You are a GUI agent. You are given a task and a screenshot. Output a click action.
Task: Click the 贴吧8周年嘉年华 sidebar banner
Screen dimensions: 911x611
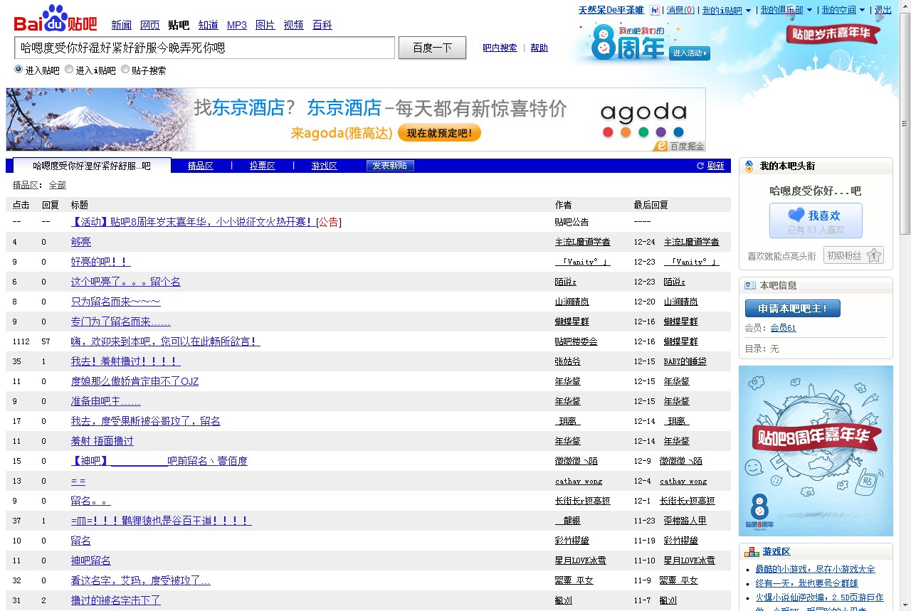click(816, 451)
